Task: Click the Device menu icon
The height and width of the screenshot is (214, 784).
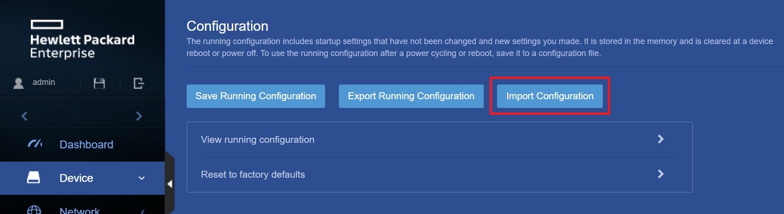Action: [34, 178]
